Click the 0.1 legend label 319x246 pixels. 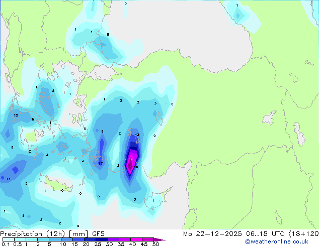[x=6, y=244]
